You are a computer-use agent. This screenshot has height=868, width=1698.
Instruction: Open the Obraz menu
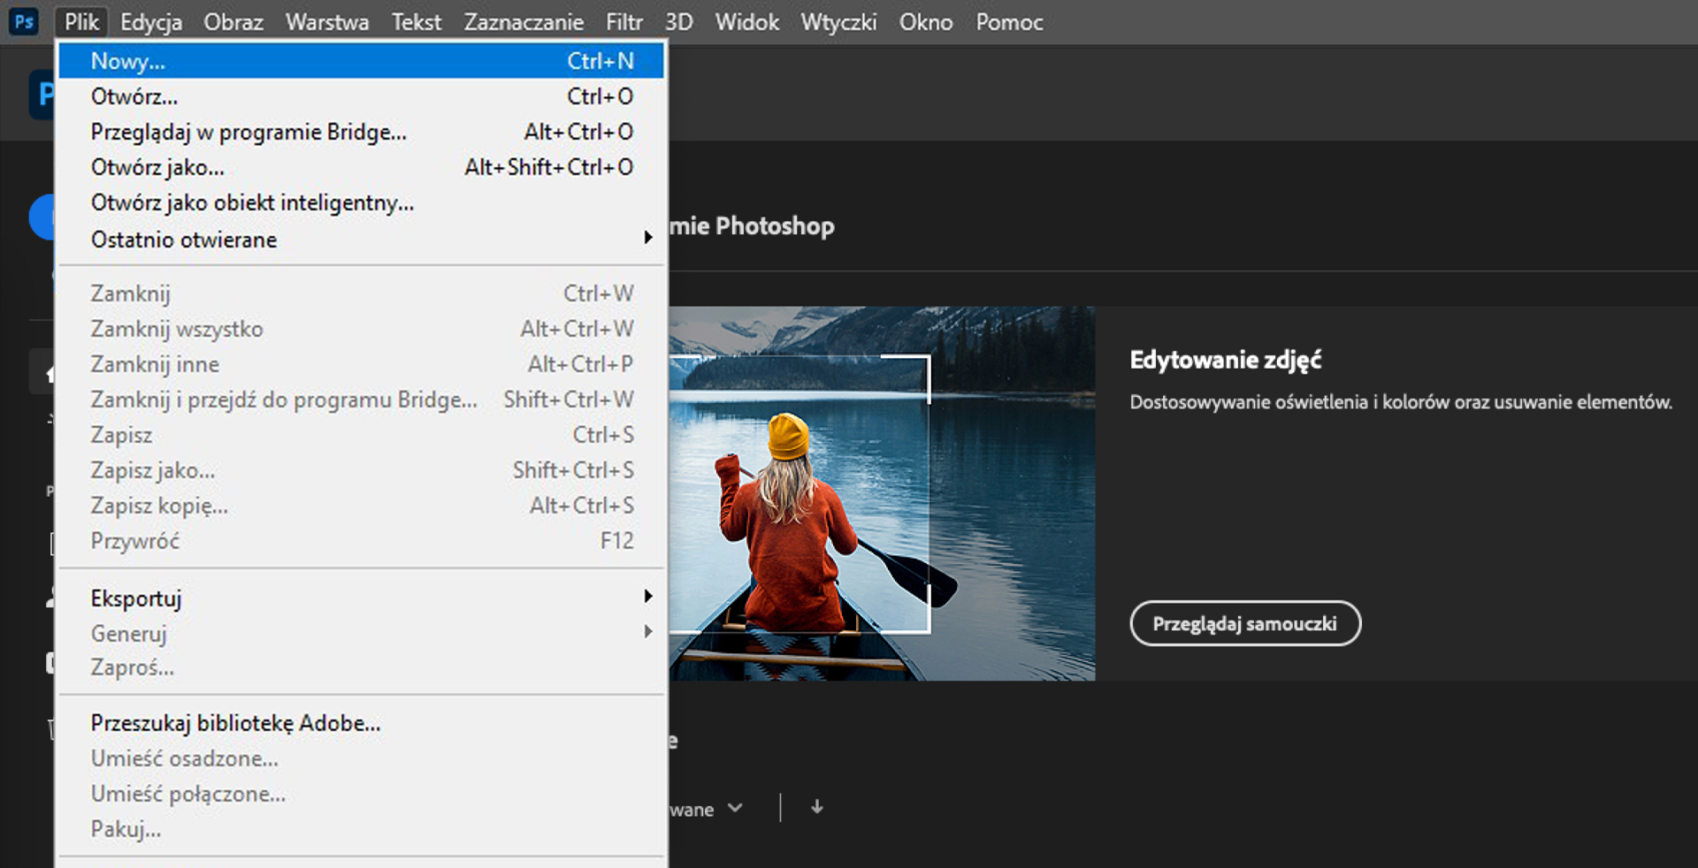(x=233, y=22)
